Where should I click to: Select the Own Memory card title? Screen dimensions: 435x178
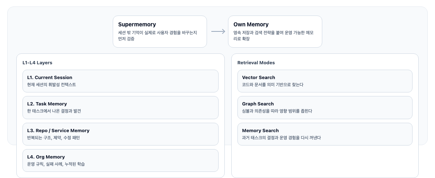click(x=251, y=25)
